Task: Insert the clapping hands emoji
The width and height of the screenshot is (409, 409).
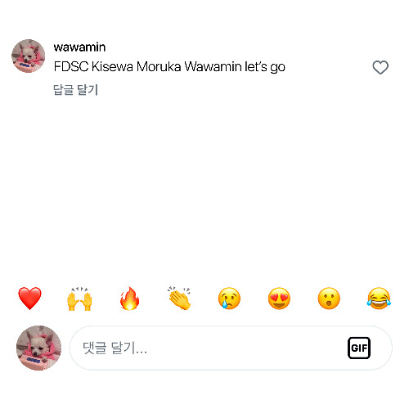Action: coord(179,298)
